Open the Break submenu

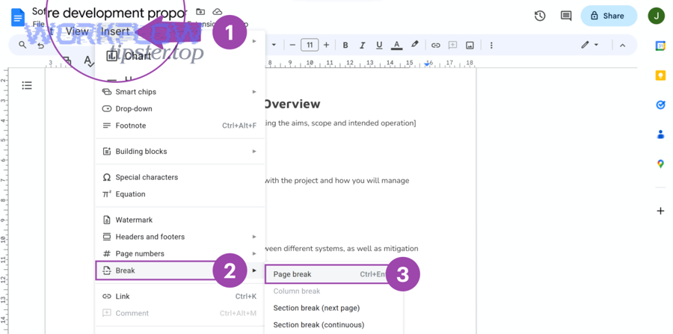(179, 270)
